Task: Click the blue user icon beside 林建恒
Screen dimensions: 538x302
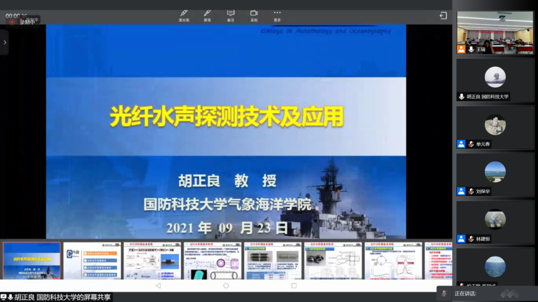Action: (461, 239)
